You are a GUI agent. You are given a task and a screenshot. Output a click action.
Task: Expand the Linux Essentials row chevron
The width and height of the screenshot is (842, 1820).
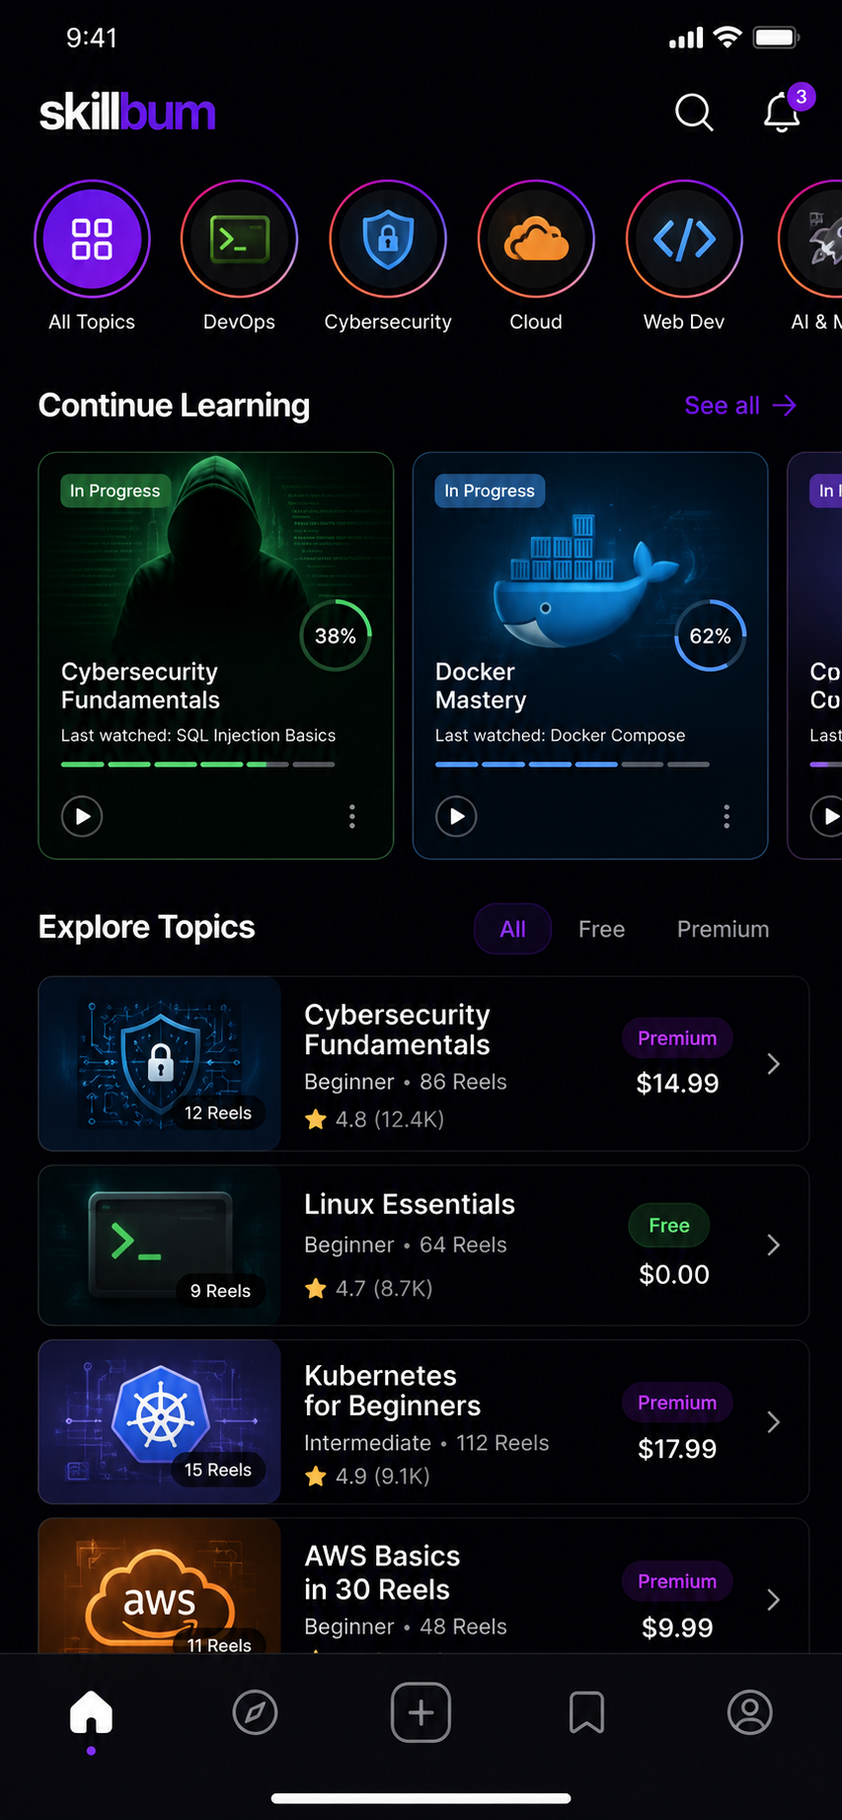pos(774,1246)
